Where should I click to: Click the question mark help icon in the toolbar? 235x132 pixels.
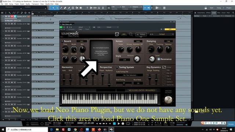click(x=87, y=8)
